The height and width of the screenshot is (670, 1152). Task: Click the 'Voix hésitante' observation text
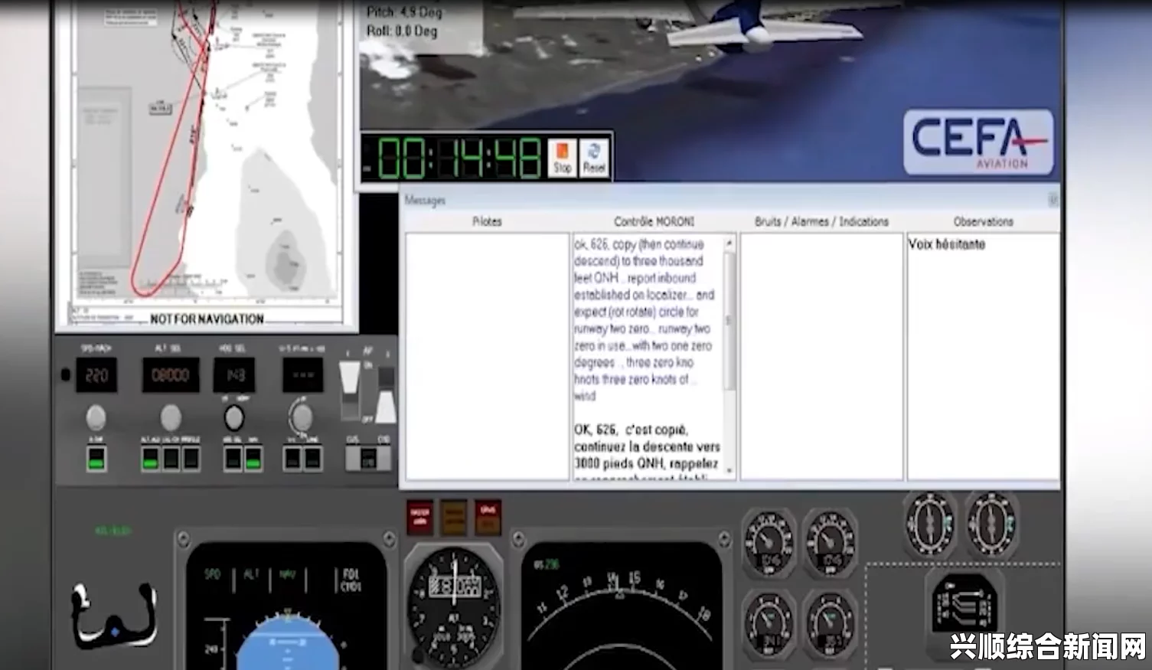point(946,244)
